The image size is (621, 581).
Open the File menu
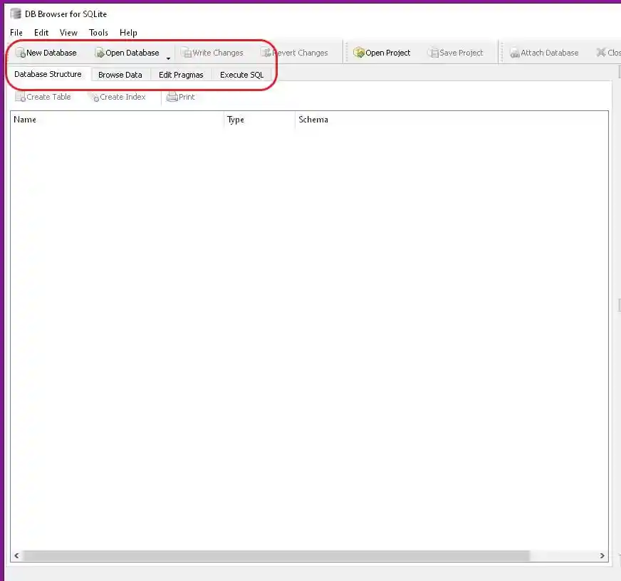pyautogui.click(x=16, y=33)
